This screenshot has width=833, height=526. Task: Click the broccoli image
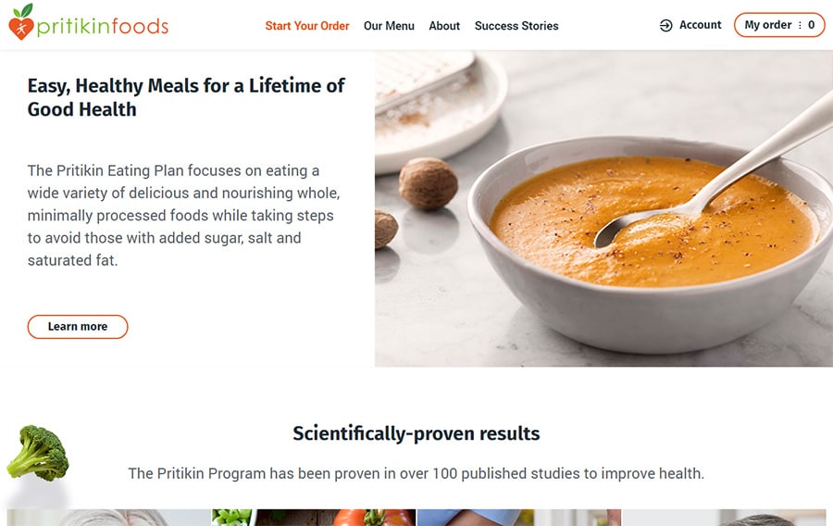(x=38, y=453)
